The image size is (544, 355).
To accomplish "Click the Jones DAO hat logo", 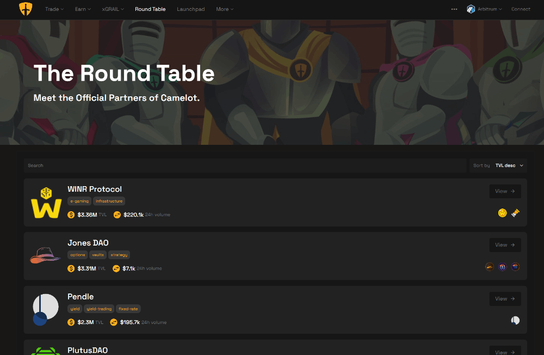I will pyautogui.click(x=45, y=255).
